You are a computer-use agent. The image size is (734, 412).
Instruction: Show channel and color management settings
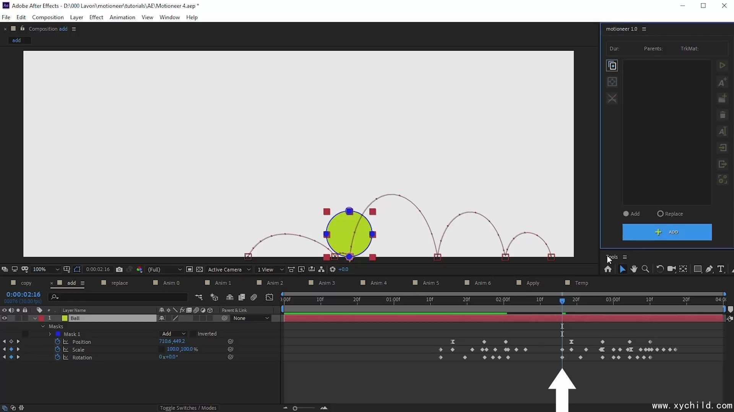pyautogui.click(x=140, y=269)
